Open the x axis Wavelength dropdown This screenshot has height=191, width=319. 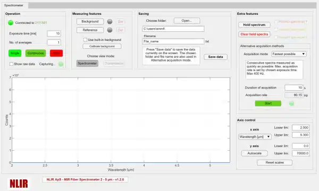tap(255, 137)
